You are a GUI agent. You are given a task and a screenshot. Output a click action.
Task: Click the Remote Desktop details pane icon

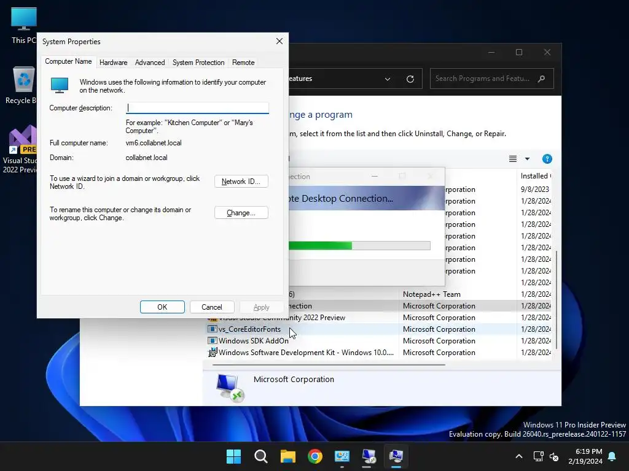point(230,387)
